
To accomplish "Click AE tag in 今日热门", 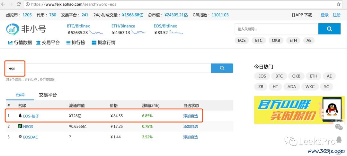I will (329, 76).
